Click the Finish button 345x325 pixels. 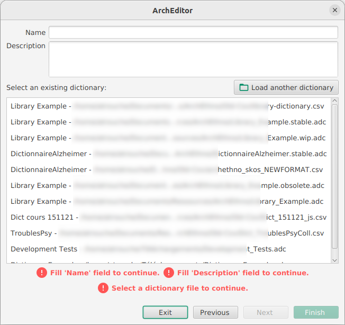316,312
